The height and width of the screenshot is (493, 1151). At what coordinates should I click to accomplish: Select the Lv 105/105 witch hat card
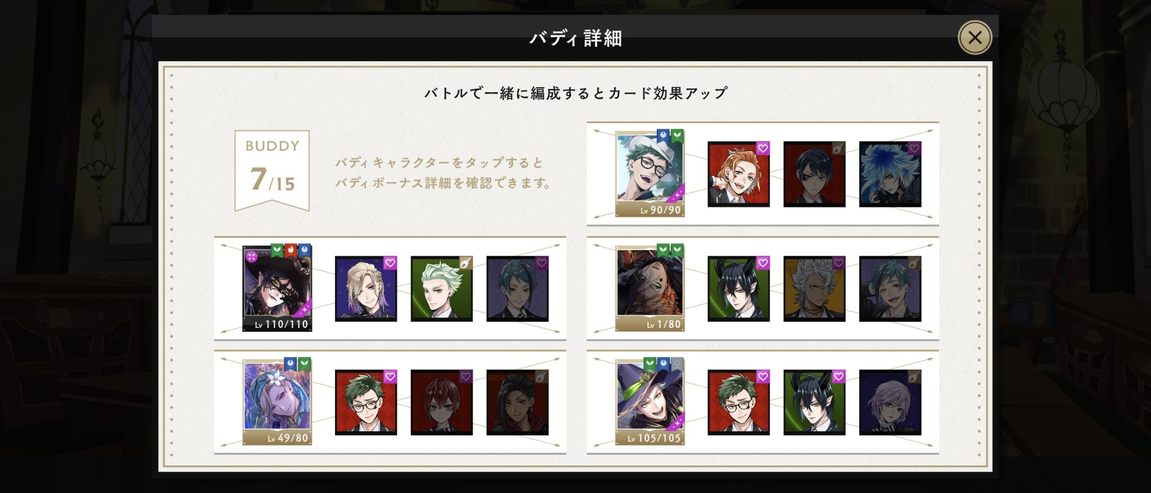point(650,401)
